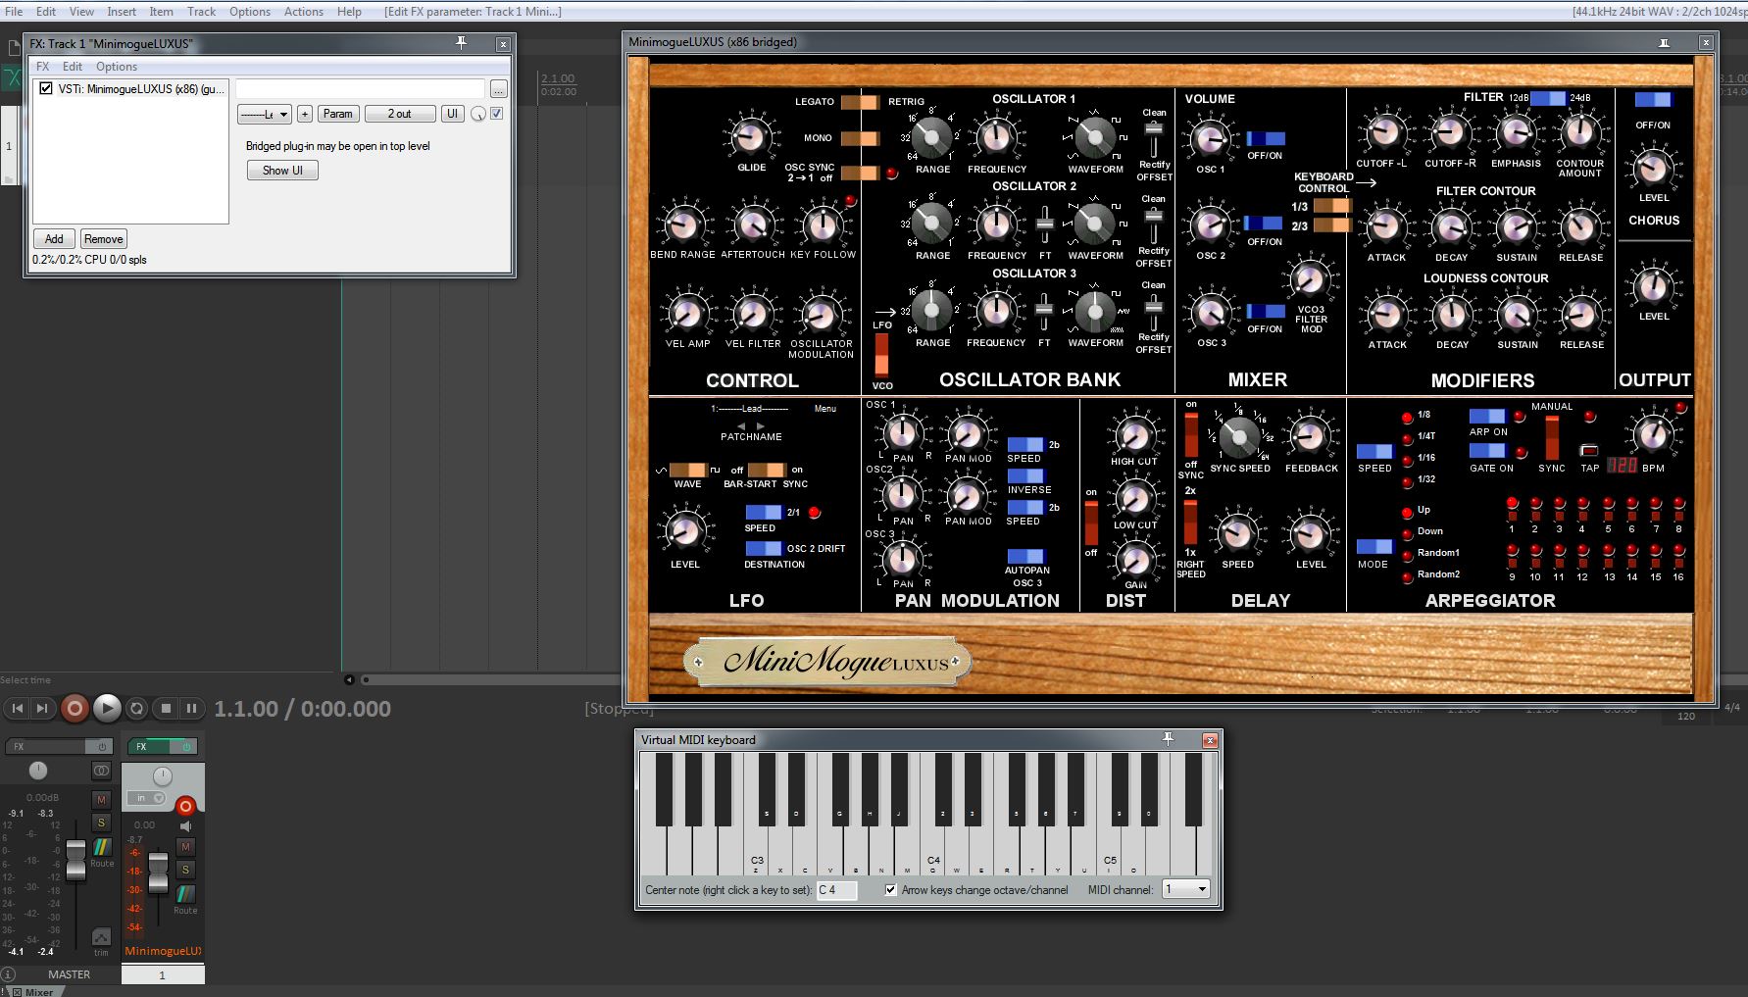
Task: Solo the MinimogueLUXUS track in mixer
Action: [x=185, y=870]
